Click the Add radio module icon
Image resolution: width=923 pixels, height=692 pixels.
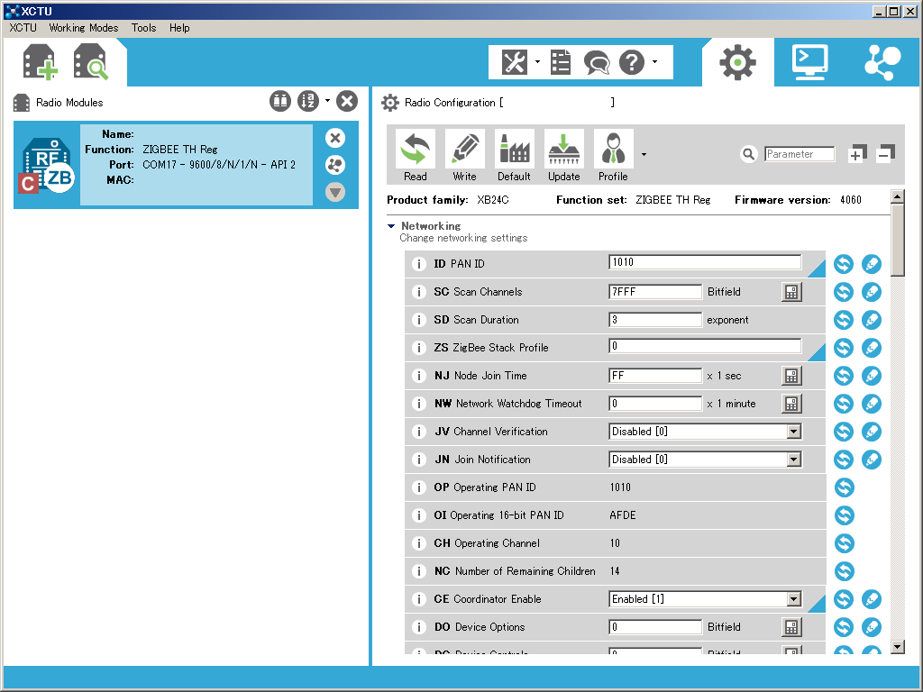tap(40, 62)
